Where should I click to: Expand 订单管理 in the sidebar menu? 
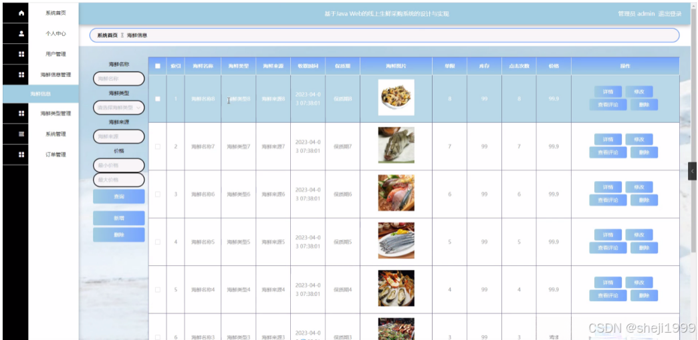tap(55, 154)
